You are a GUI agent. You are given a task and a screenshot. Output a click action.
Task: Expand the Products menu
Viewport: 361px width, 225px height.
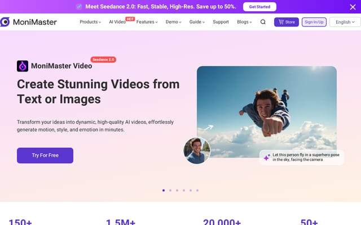coord(90,22)
